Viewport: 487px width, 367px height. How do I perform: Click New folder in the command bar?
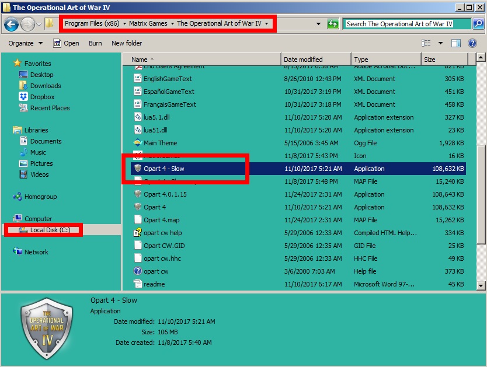point(127,43)
